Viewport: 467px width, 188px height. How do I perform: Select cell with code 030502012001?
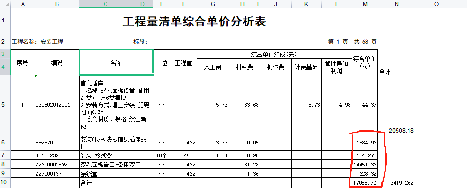(57, 105)
